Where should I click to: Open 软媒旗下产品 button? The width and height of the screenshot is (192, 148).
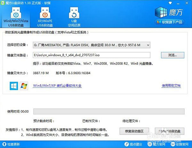coord(170,22)
